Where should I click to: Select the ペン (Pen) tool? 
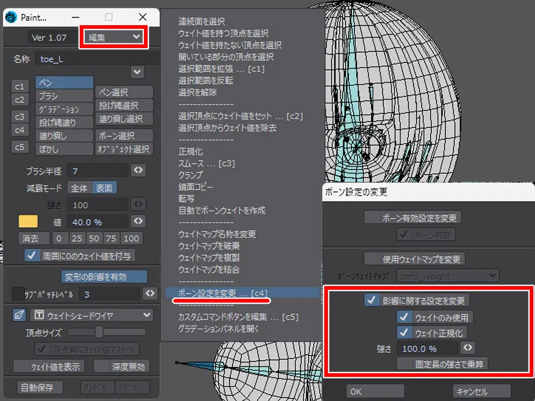64,83
